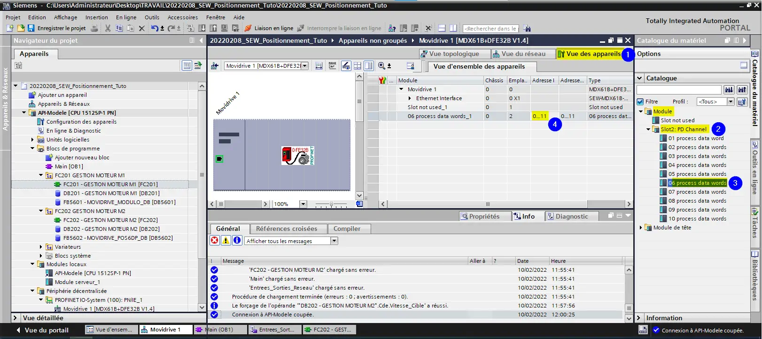Expand the Varieteurs folder in project tree
This screenshot has width=762, height=339.
[x=41, y=247]
